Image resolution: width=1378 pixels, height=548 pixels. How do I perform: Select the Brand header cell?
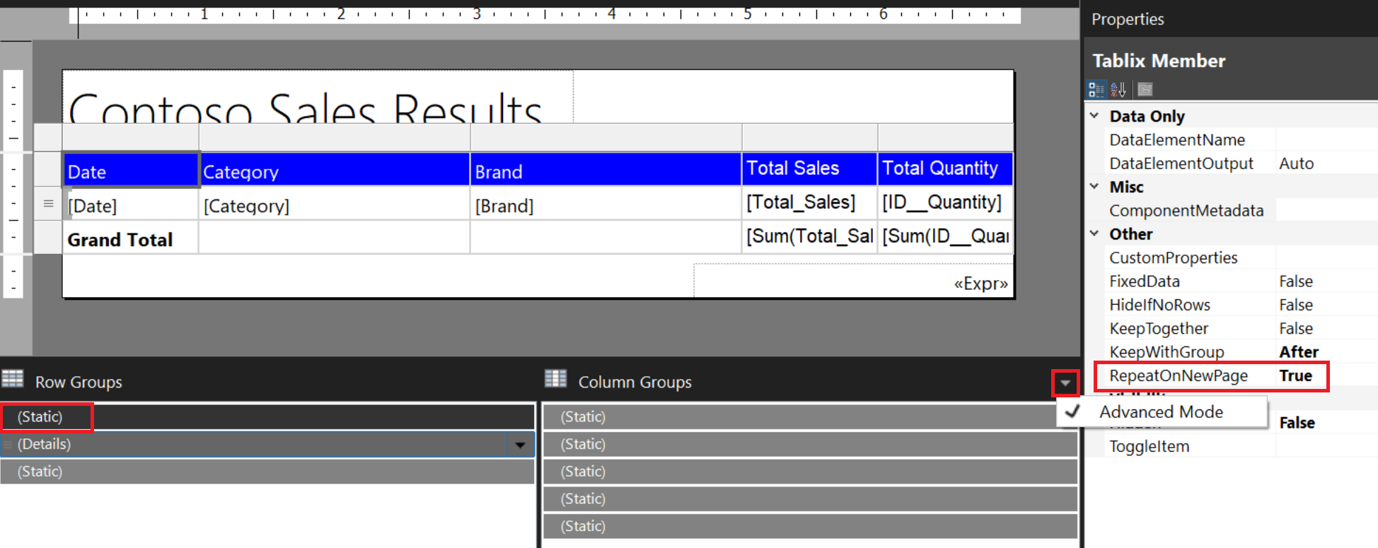[606, 170]
